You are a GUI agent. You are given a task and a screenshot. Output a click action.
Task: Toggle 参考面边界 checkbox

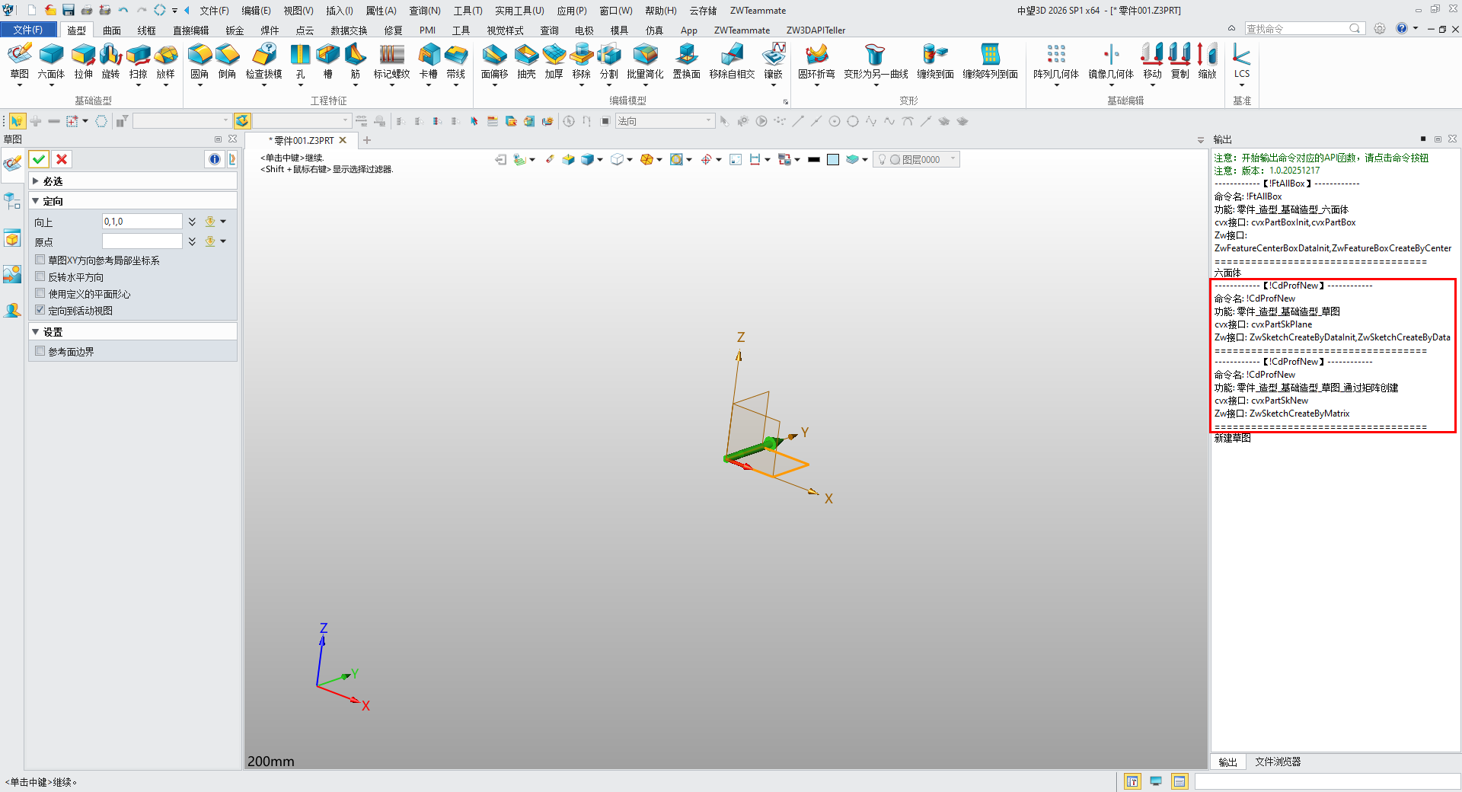click(x=40, y=351)
